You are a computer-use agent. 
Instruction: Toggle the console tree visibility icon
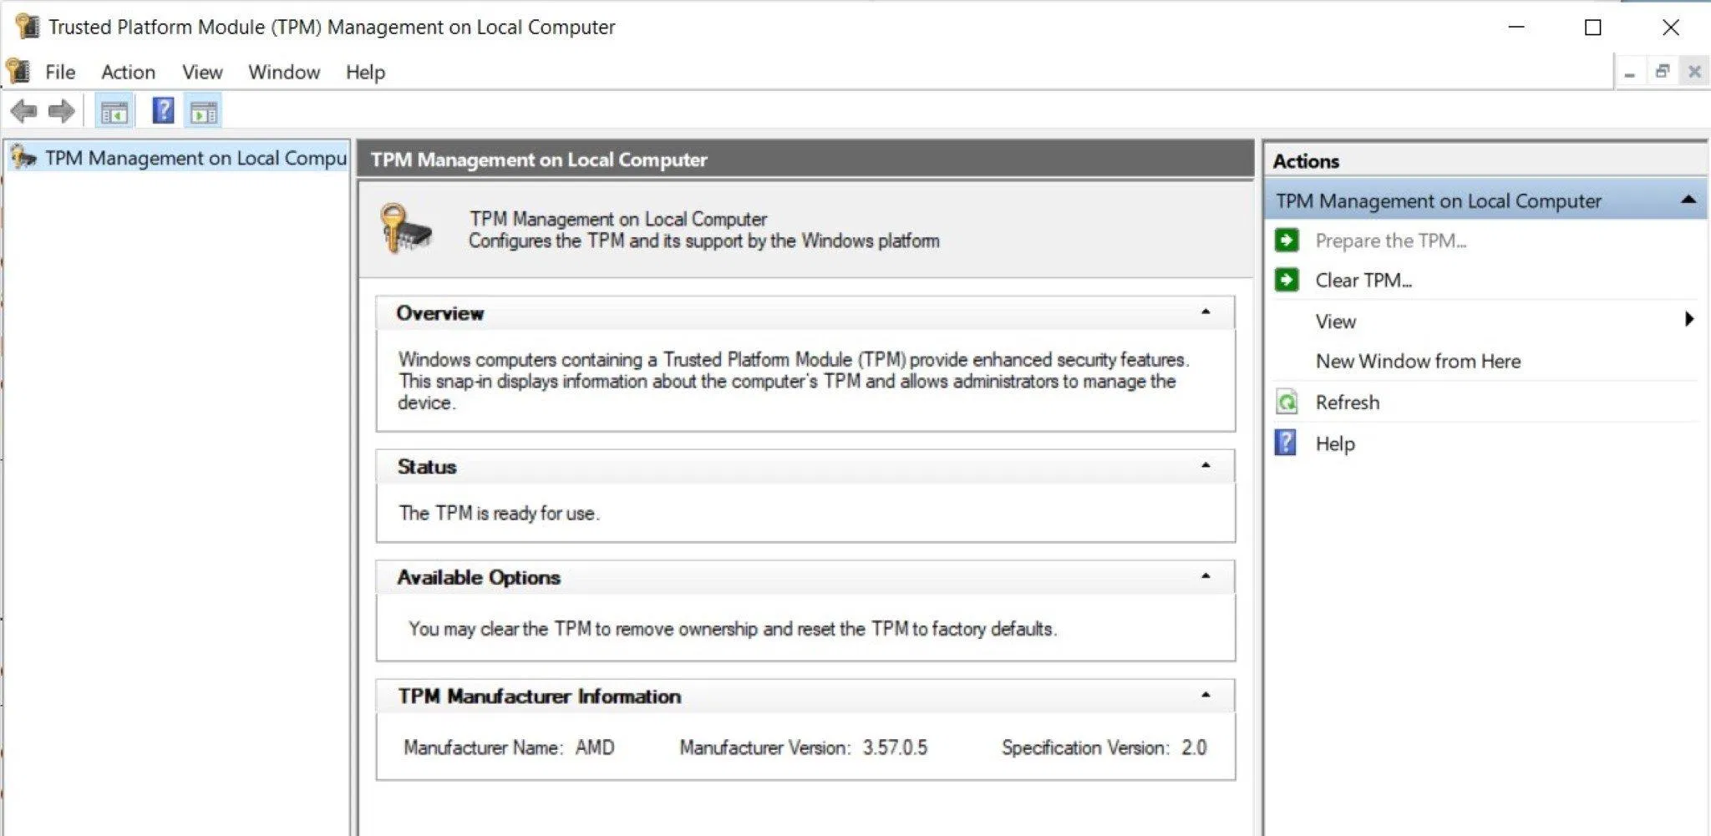click(114, 109)
